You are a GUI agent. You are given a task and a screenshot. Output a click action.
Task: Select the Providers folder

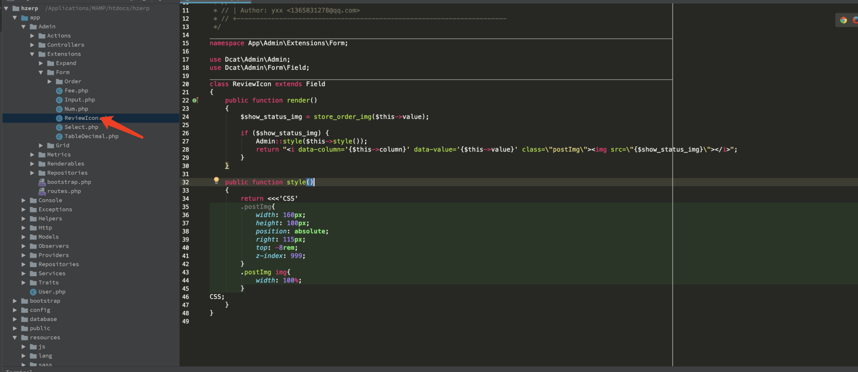53,255
